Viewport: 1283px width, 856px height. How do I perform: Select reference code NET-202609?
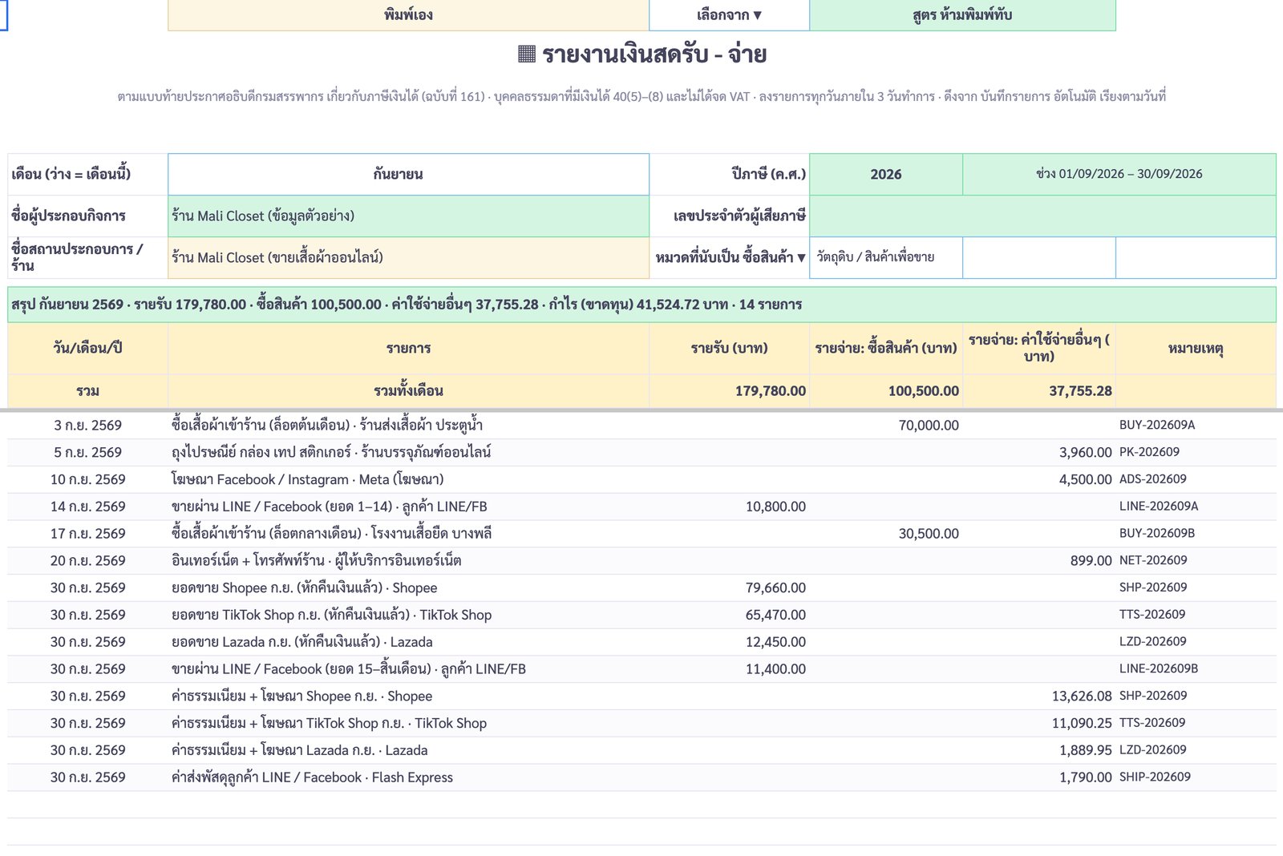pyautogui.click(x=1196, y=560)
